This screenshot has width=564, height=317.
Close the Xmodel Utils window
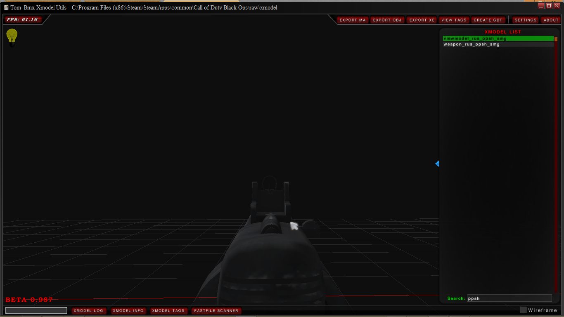pos(557,6)
